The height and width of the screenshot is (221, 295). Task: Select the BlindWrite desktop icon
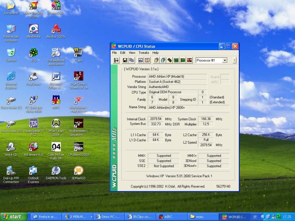click(x=34, y=31)
